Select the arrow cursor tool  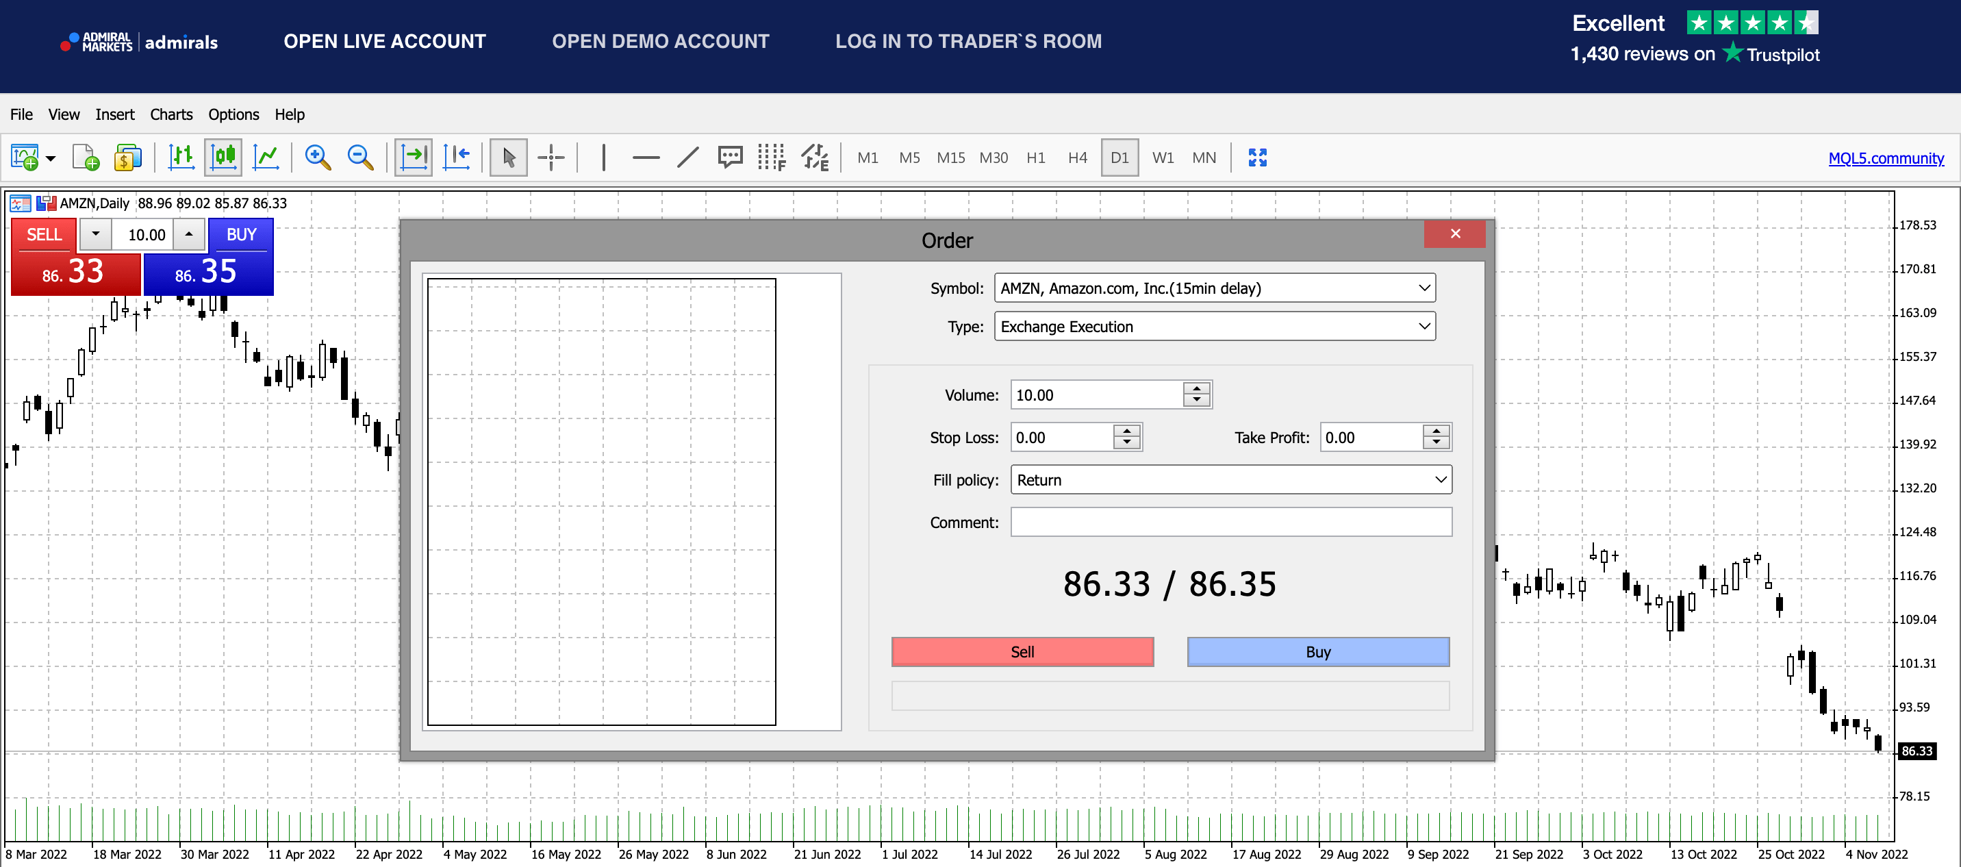(509, 158)
